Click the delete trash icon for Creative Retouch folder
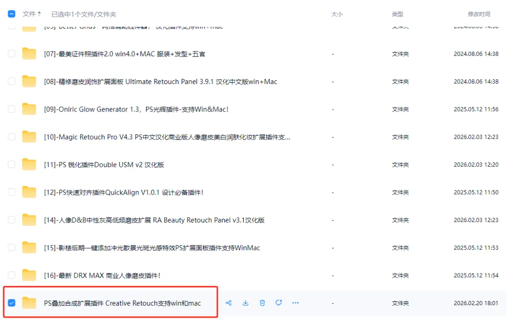The image size is (511, 325). pyautogui.click(x=262, y=303)
